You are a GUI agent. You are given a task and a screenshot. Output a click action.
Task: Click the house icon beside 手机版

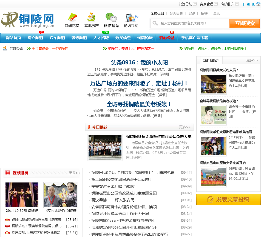pos(258,4)
